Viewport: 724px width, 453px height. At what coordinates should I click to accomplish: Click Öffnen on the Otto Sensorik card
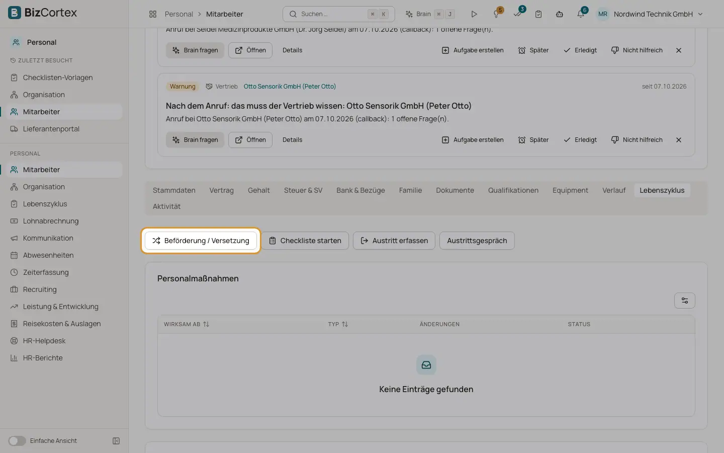[250, 140]
